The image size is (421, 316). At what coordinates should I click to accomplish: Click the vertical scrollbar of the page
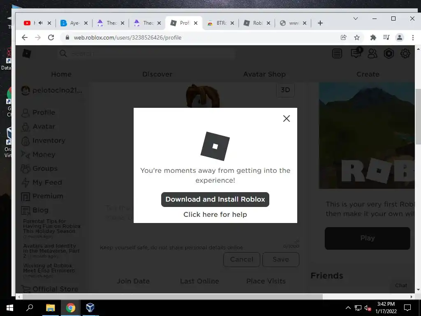pos(418,117)
